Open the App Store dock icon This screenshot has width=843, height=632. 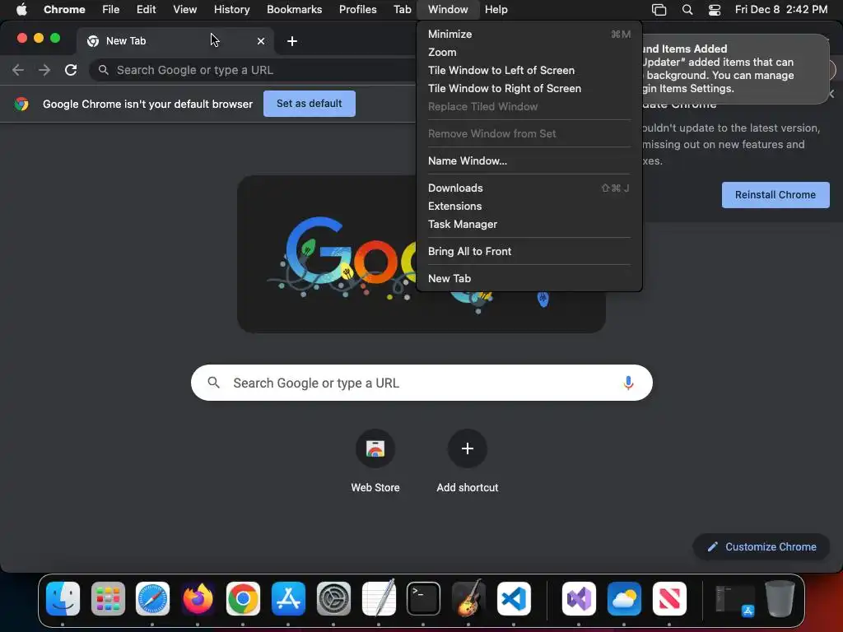288,599
